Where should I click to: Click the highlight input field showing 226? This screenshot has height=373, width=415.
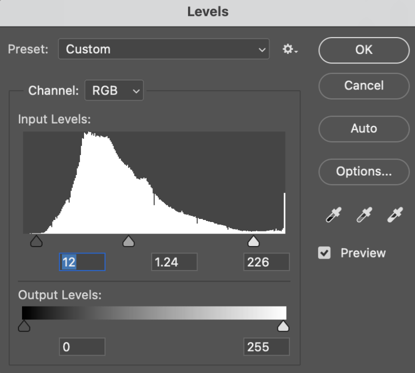point(266,262)
